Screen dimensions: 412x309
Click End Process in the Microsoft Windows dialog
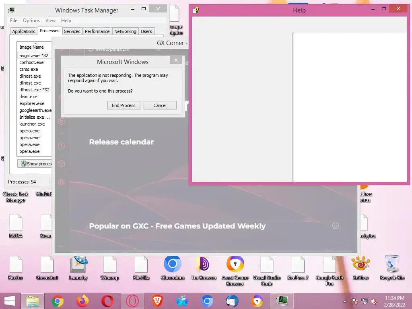coord(124,105)
